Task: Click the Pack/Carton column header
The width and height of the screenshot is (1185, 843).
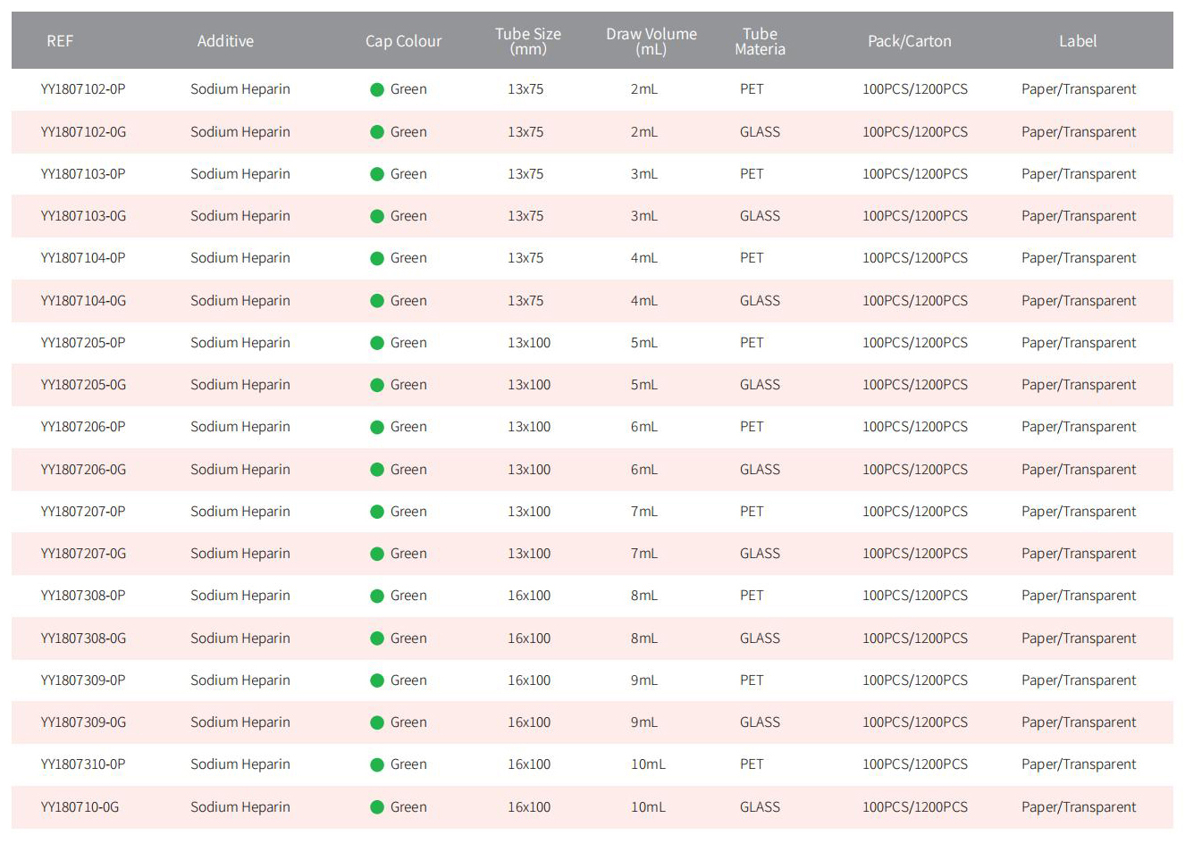Action: coord(910,41)
